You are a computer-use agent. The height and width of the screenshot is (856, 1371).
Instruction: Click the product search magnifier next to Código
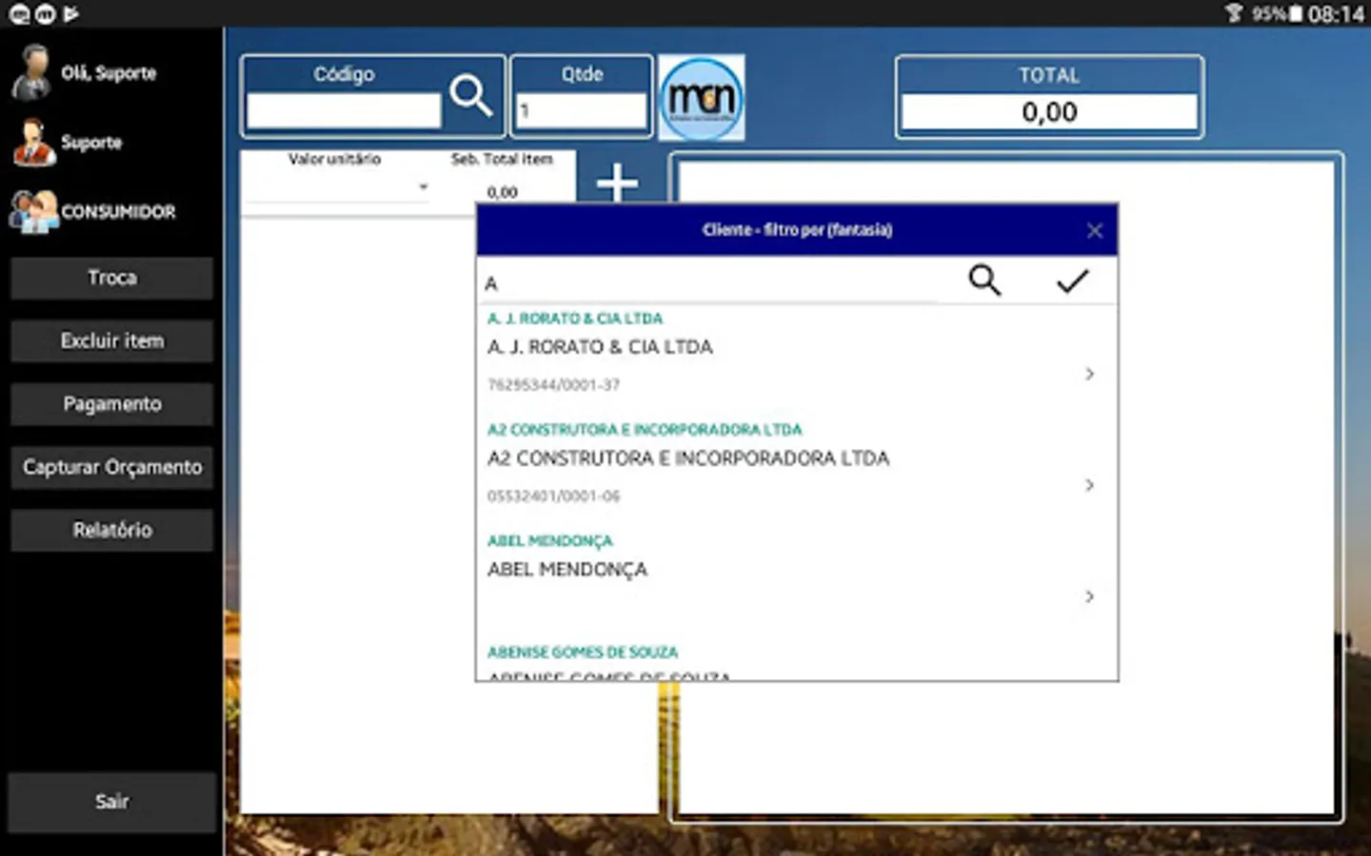pyautogui.click(x=470, y=96)
